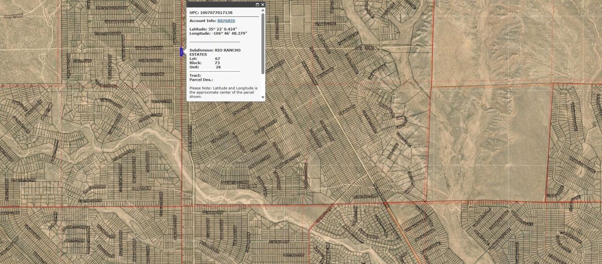Click the Vicksburg Rd NW street label
The height and width of the screenshot is (264, 602).
(x=149, y=48)
